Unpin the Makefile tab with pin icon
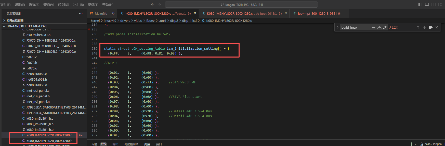Viewport: 445px width, 146px height. 113,13
